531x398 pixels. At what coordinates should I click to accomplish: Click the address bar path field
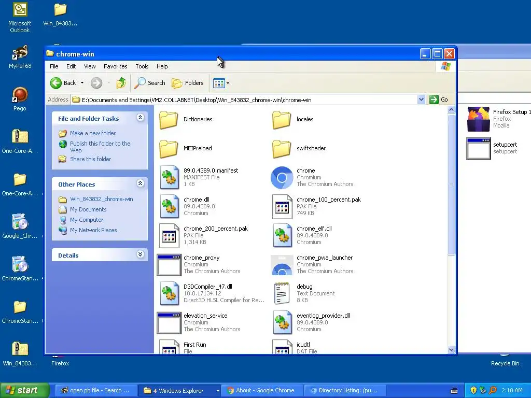pyautogui.click(x=245, y=100)
